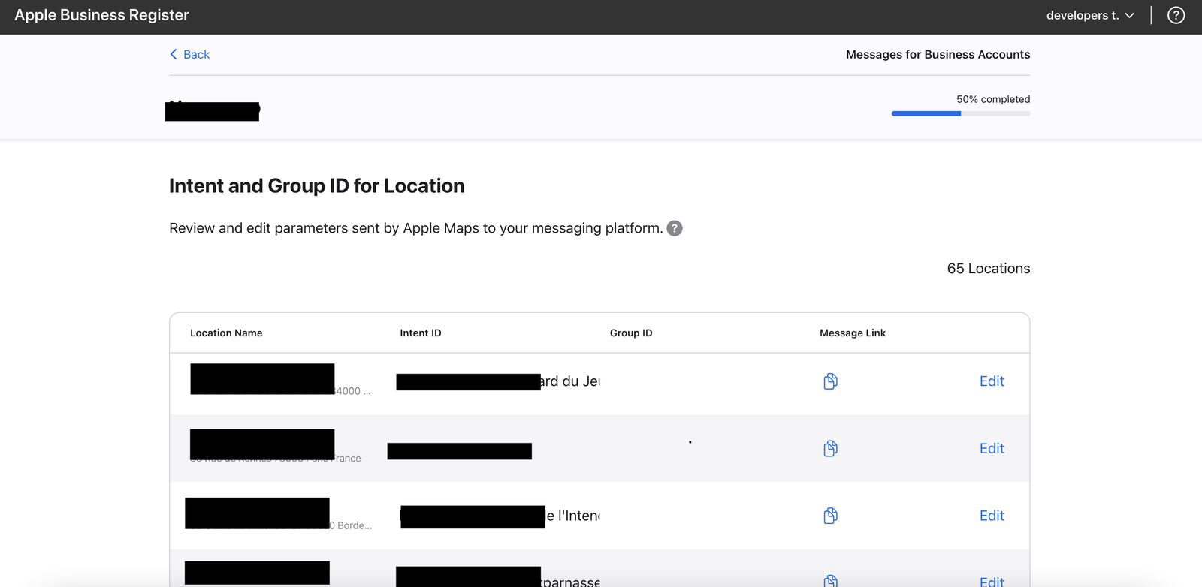Click the Group ID column header

click(630, 333)
